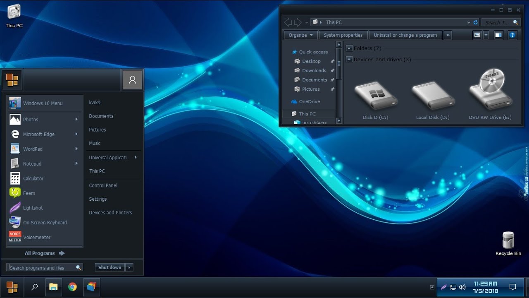
Task: Click Search programs and files box
Action: click(x=45, y=268)
